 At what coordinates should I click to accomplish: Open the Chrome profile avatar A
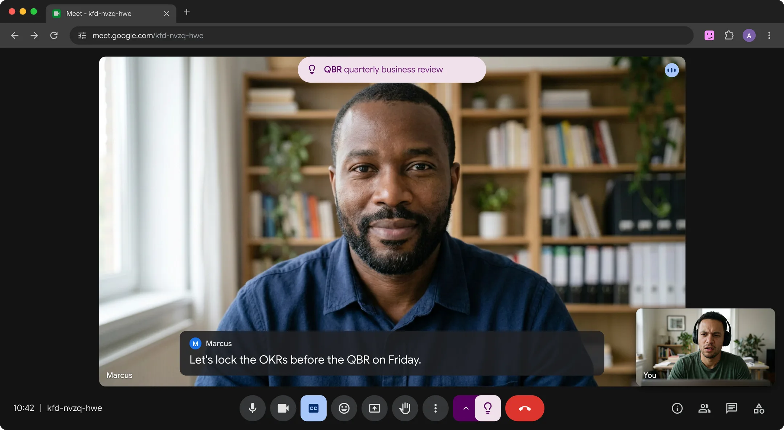tap(749, 36)
